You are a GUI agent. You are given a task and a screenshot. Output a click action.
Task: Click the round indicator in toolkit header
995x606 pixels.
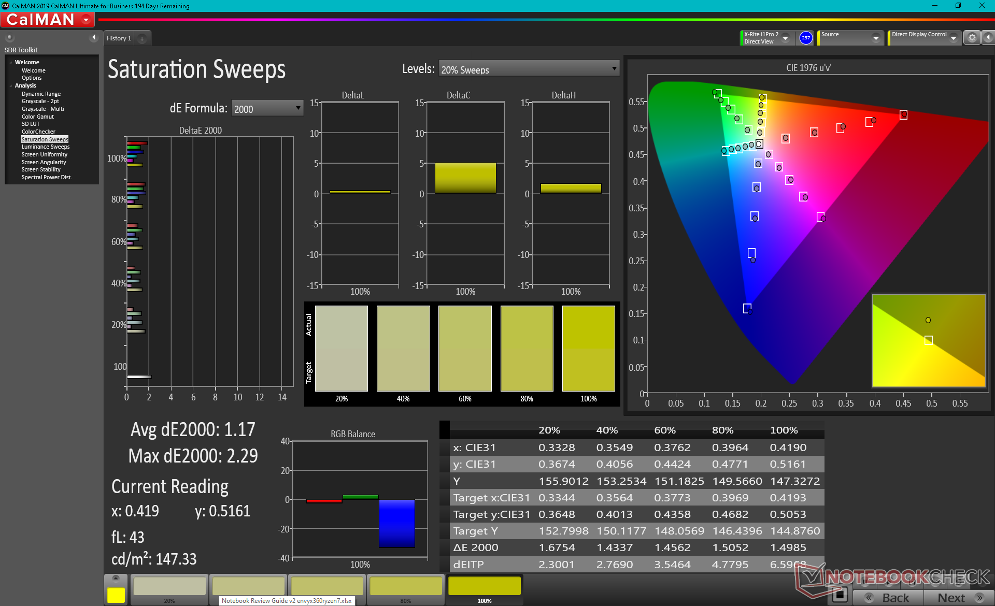9,37
